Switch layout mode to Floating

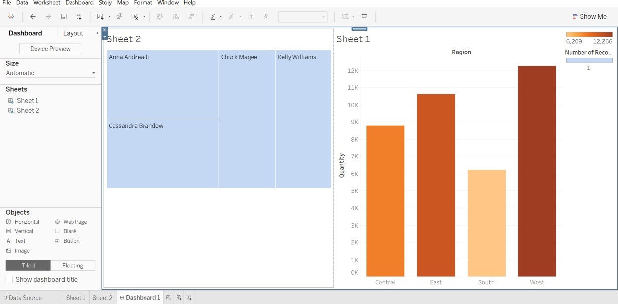[x=73, y=265]
